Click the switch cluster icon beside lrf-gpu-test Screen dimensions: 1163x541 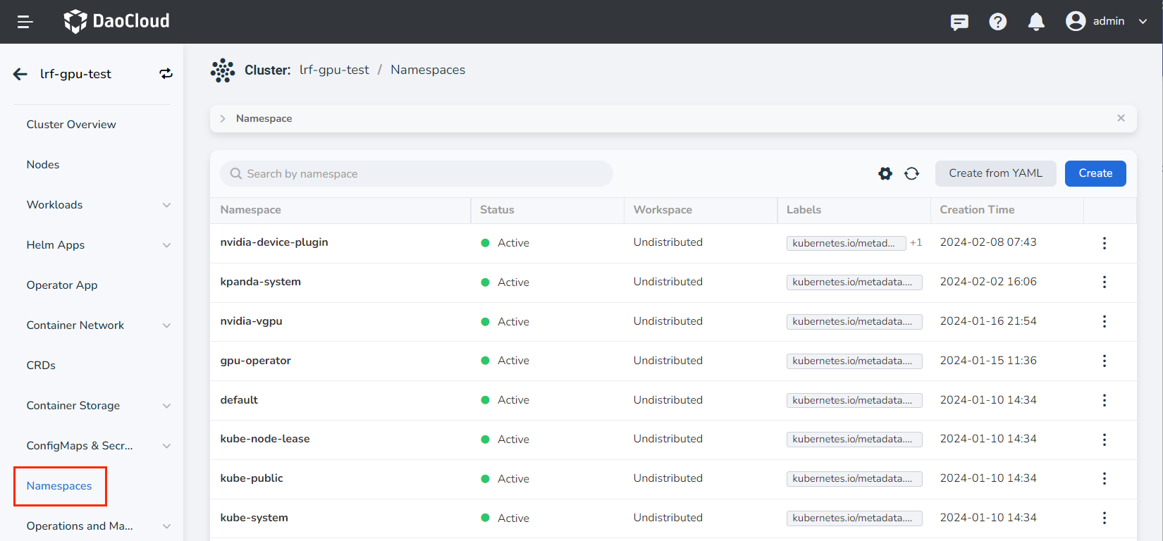point(166,74)
